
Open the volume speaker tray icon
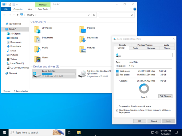157,132
